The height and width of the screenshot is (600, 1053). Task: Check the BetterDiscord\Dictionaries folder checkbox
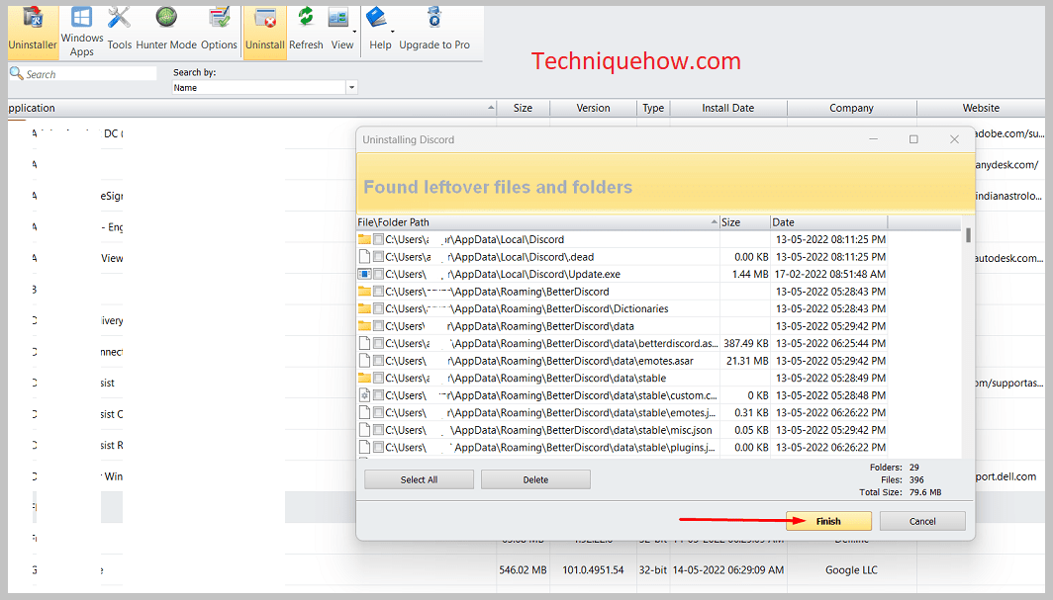[x=379, y=309]
